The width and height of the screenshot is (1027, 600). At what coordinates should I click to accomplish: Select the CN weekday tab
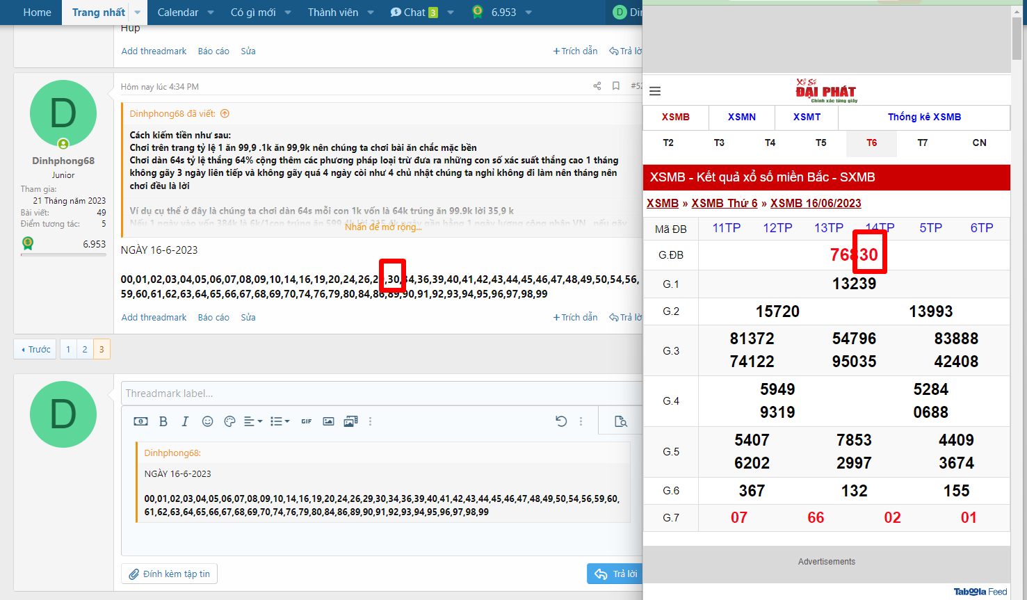979,143
